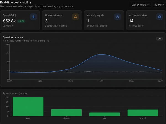Select the staging bar in environment chart
The image size is (166, 124).
66,112
